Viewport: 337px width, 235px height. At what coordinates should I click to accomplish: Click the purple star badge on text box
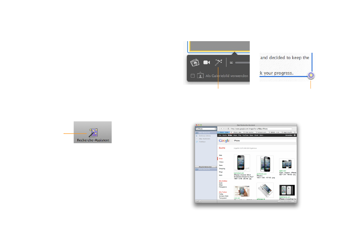click(311, 75)
